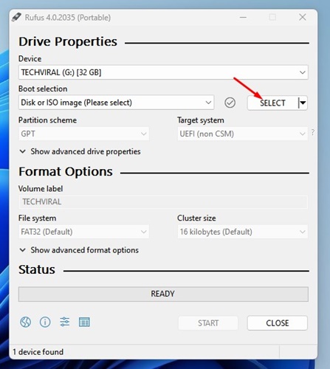
Task: Open Boot selection dropdown
Action: (116, 103)
